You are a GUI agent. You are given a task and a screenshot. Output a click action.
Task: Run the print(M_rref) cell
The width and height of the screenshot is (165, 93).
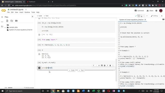coord(39,68)
